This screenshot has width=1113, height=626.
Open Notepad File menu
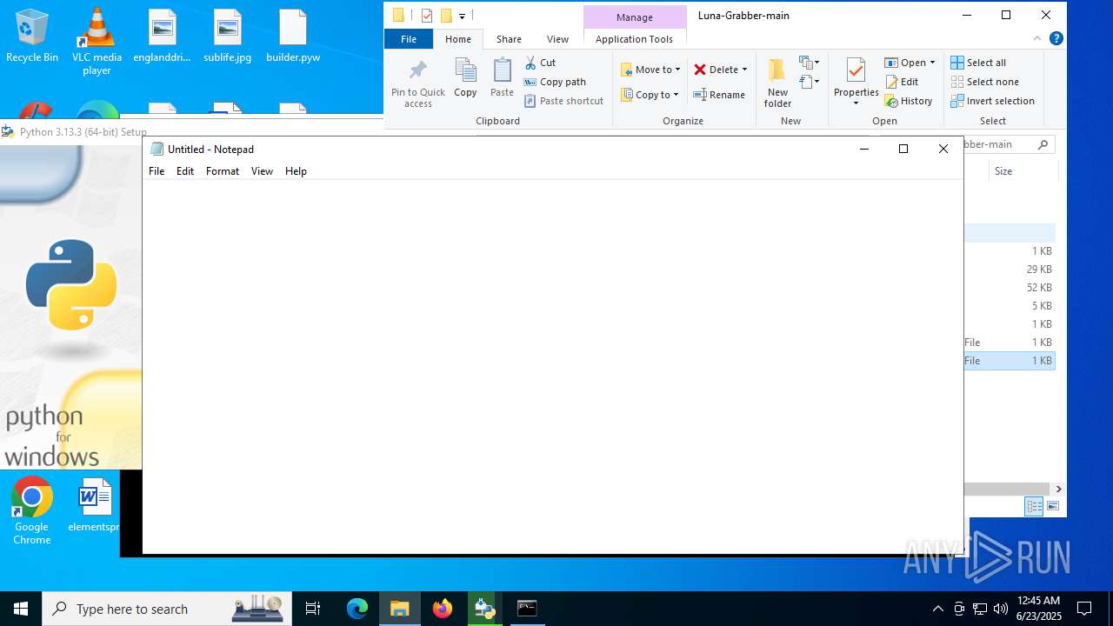click(x=157, y=171)
